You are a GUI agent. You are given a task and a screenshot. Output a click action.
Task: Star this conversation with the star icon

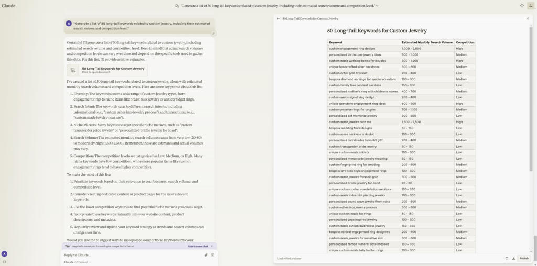(x=522, y=5)
